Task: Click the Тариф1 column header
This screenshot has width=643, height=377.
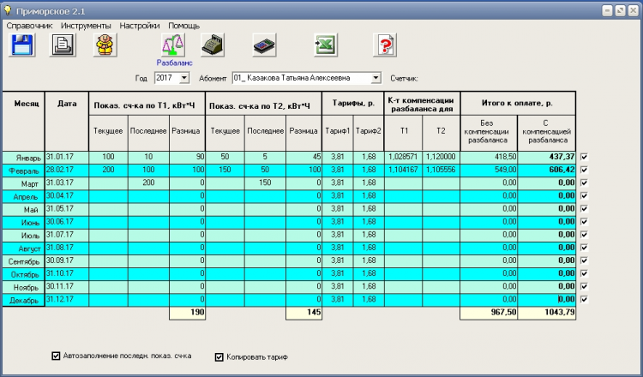Action: (338, 133)
